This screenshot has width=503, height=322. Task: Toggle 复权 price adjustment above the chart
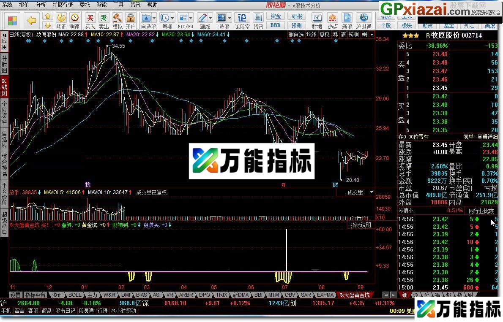pos(324,35)
